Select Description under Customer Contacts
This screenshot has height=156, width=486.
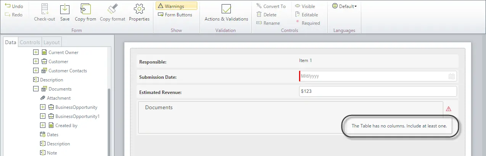pyautogui.click(x=51, y=80)
